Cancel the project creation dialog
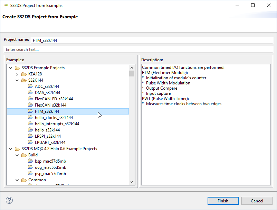 (257, 201)
